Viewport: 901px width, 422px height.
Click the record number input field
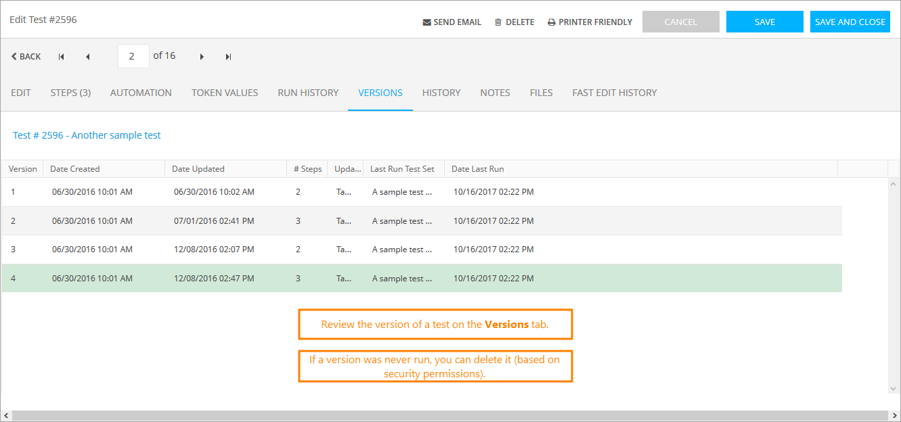coord(133,56)
